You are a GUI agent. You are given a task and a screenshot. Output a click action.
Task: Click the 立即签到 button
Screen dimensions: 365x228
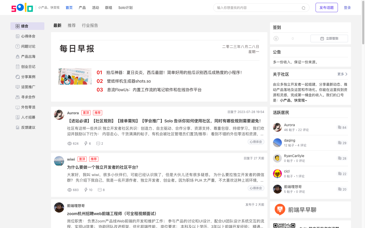point(329,38)
